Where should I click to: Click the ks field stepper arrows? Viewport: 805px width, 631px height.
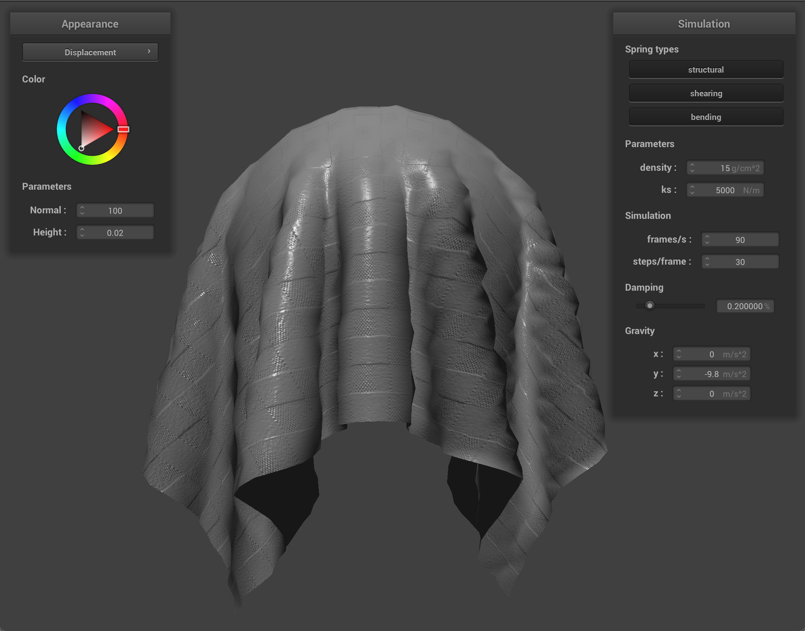(x=692, y=190)
